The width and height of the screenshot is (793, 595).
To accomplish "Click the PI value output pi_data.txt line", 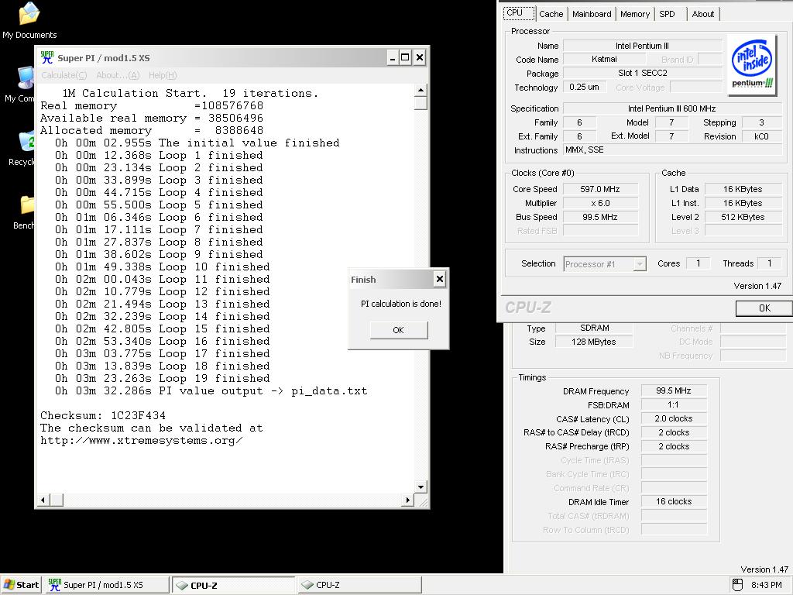I will 211,391.
